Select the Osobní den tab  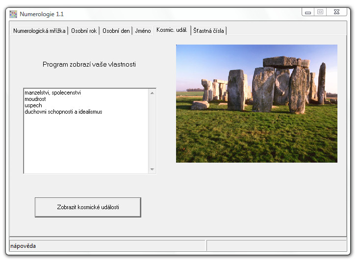click(x=116, y=31)
